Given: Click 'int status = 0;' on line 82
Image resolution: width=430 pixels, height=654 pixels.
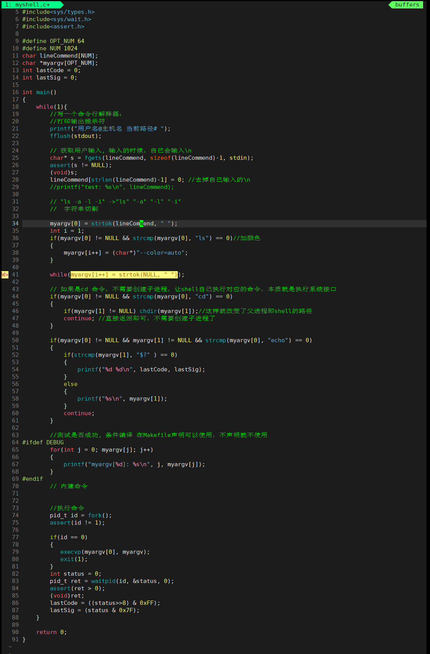Looking at the screenshot, I should [x=76, y=574].
